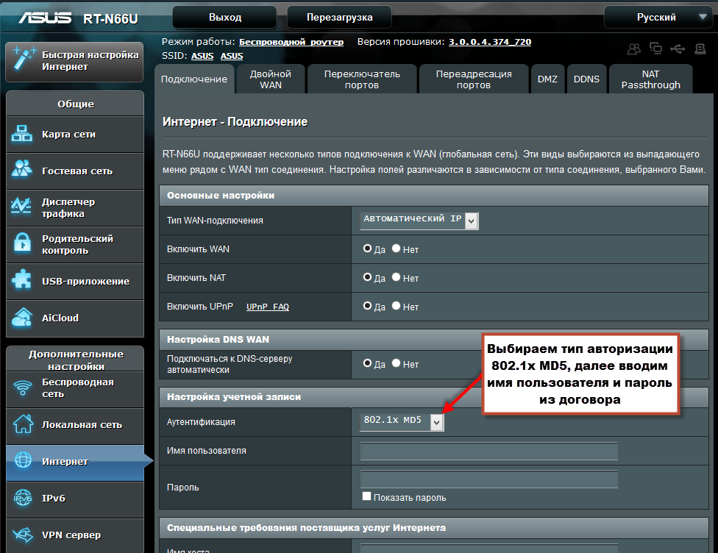
Task: Click the Parental Control padlock icon
Action: click(x=22, y=242)
